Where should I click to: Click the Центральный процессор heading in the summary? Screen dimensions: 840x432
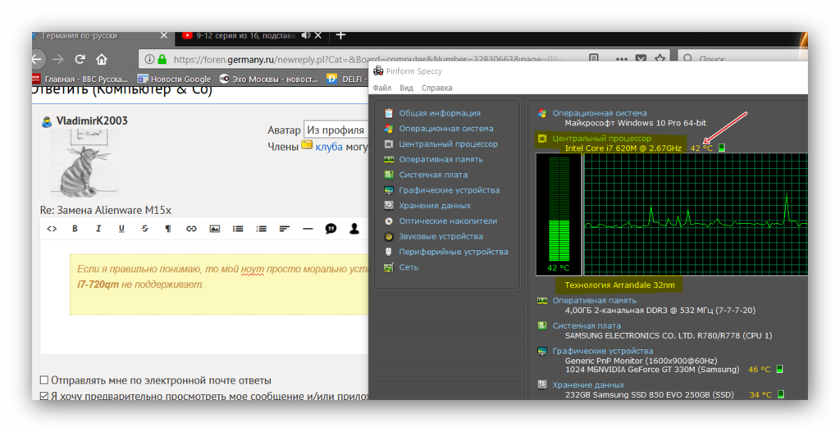pos(601,138)
